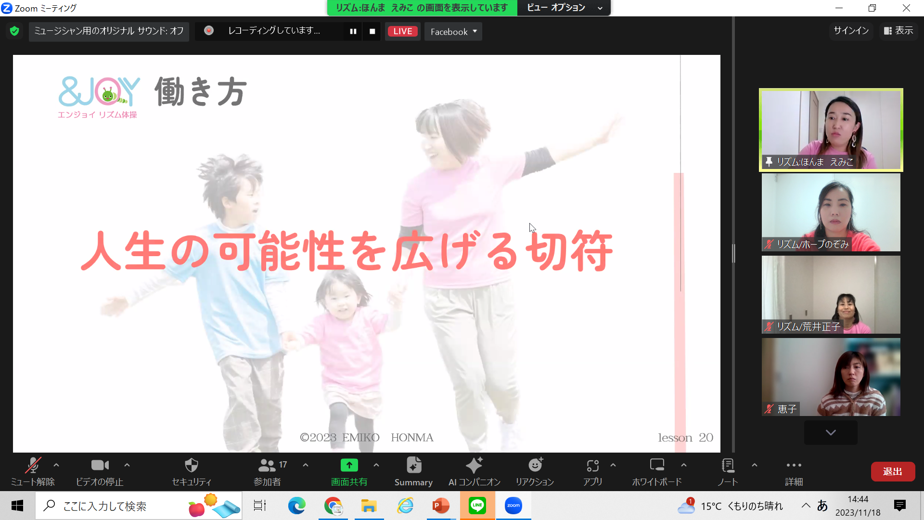This screenshot has height=520, width=924.
Task: Expand whiteboard options arrow beside ホワイトボード
Action: (684, 465)
